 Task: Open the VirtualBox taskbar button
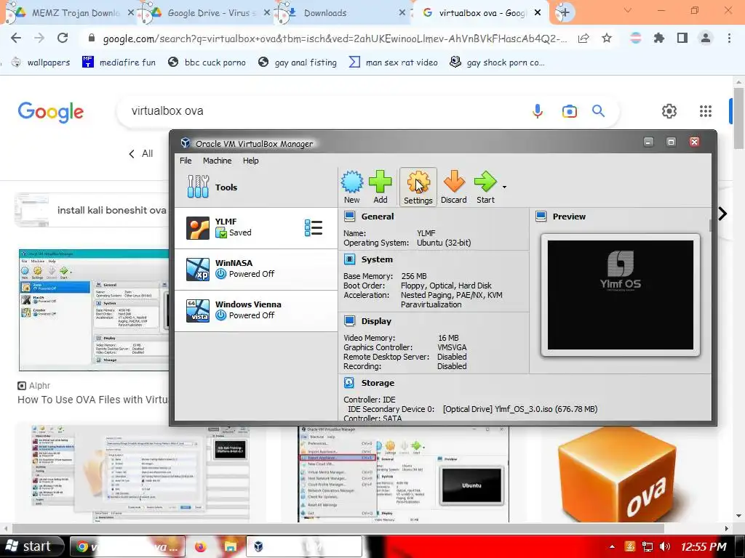[x=304, y=546]
